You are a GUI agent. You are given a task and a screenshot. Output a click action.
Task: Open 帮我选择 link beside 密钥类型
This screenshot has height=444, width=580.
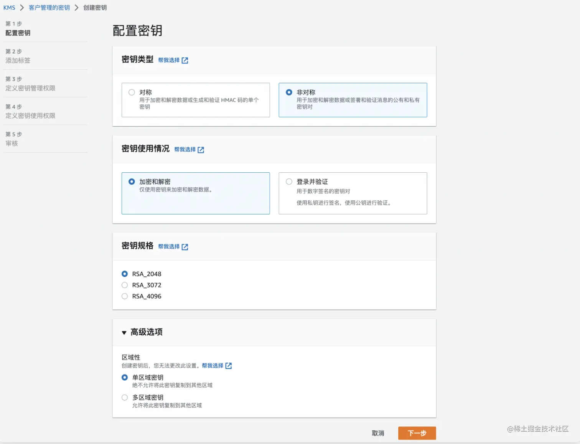tap(169, 60)
